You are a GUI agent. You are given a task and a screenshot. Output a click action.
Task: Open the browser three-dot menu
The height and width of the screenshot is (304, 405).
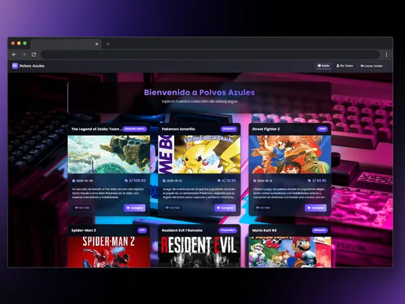386,55
